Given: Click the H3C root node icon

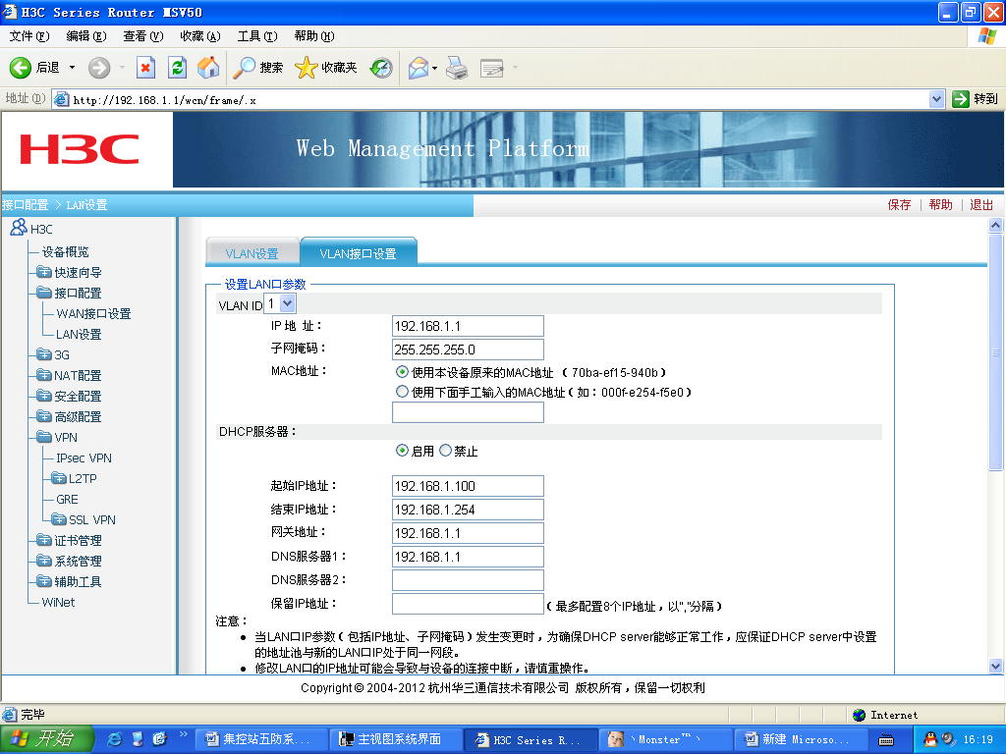Looking at the screenshot, I should pos(19,229).
